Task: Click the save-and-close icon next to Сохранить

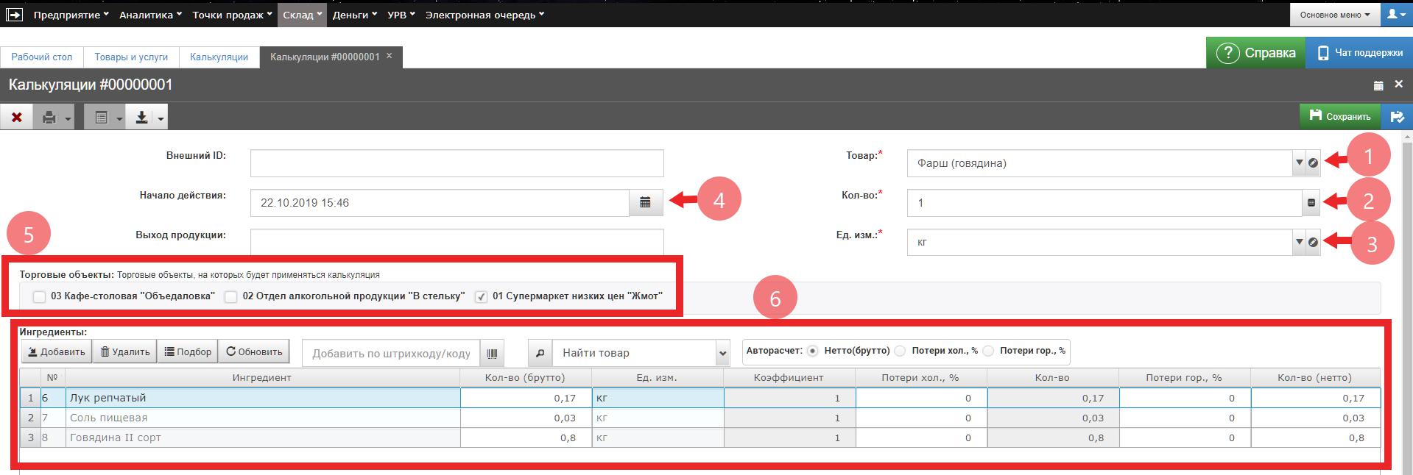Action: [1396, 117]
